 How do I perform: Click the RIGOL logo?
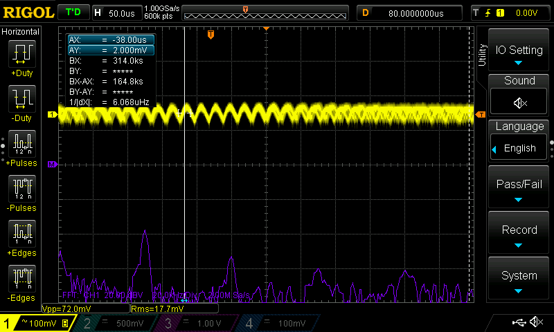pyautogui.click(x=28, y=12)
